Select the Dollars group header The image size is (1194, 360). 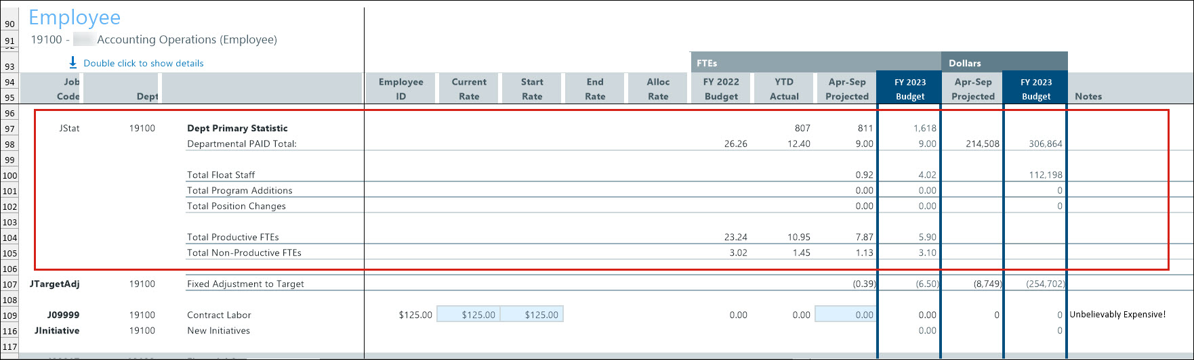(965, 63)
